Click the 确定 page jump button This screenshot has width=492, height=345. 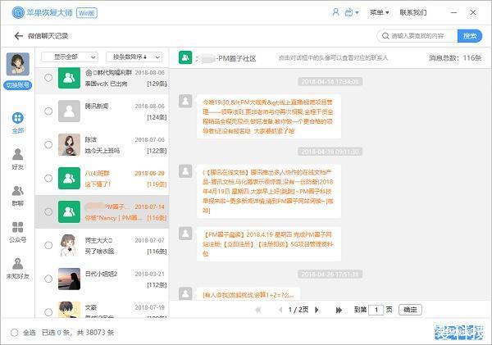410,310
